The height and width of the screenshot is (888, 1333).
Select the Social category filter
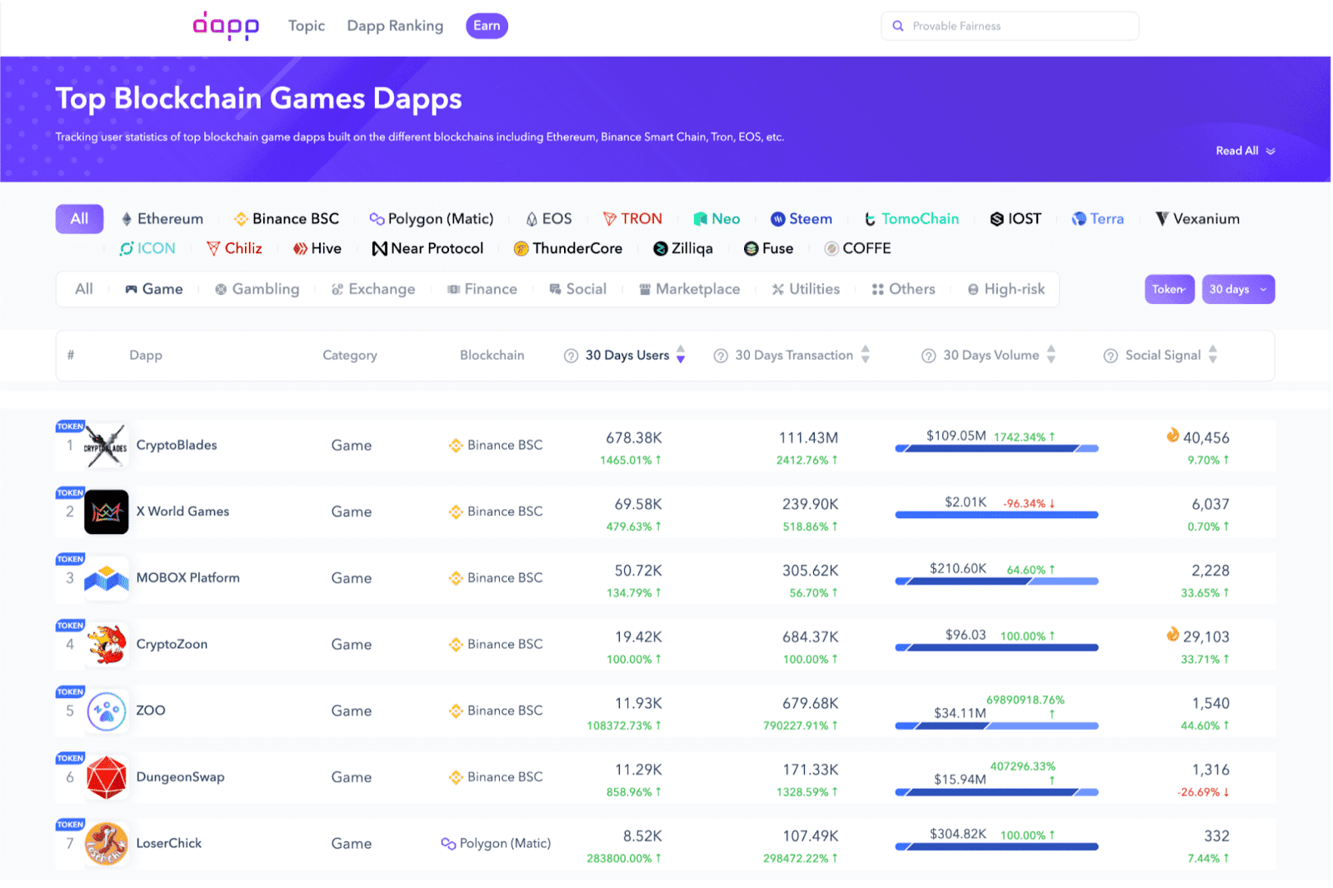tap(578, 290)
